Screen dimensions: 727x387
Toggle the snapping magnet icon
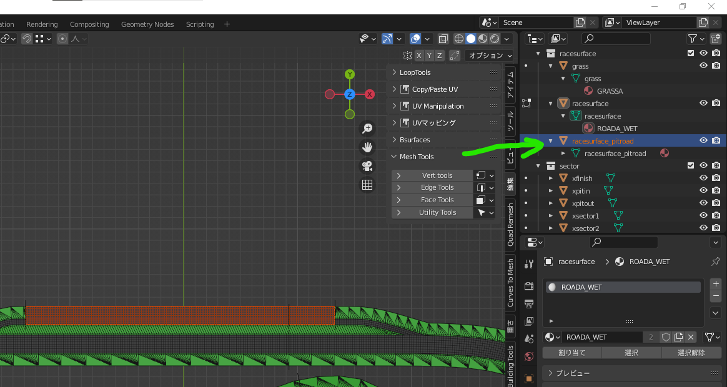[27, 39]
